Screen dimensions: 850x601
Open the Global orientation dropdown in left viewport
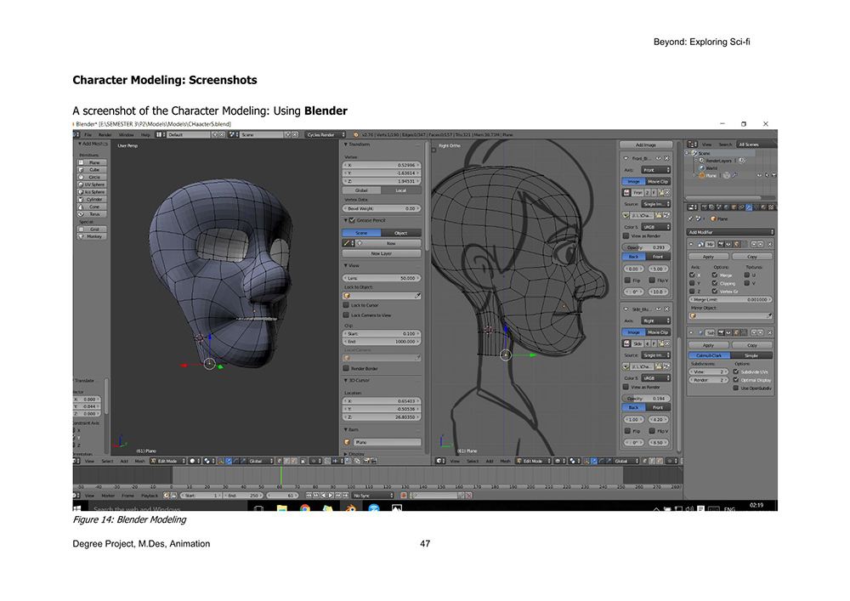point(259,462)
